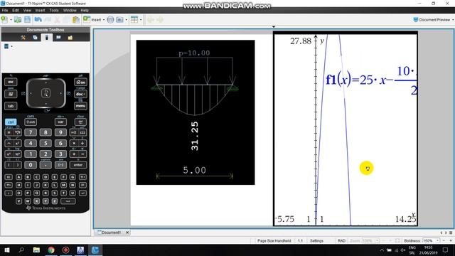Increase boldness with the plus button

click(451, 240)
